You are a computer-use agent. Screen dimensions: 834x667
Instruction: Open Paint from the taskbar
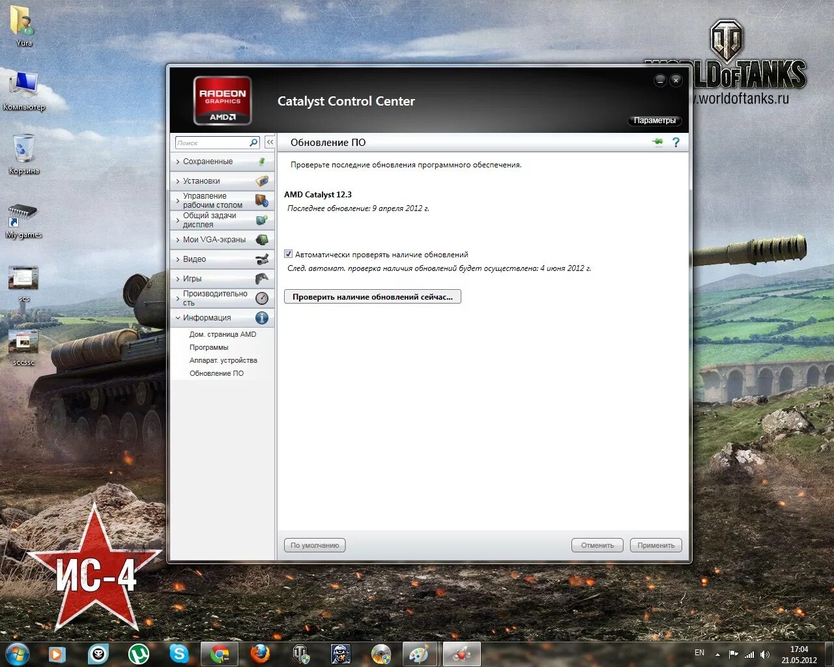pos(418,654)
